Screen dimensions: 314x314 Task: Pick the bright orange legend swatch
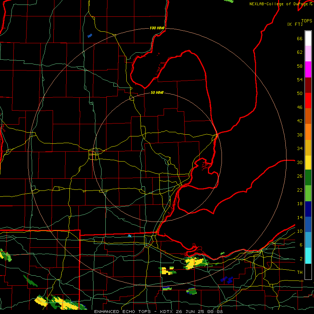[x=308, y=132]
